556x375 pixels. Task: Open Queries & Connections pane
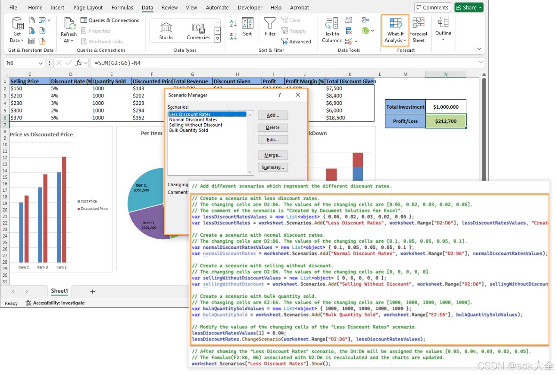pyautogui.click(x=110, y=20)
